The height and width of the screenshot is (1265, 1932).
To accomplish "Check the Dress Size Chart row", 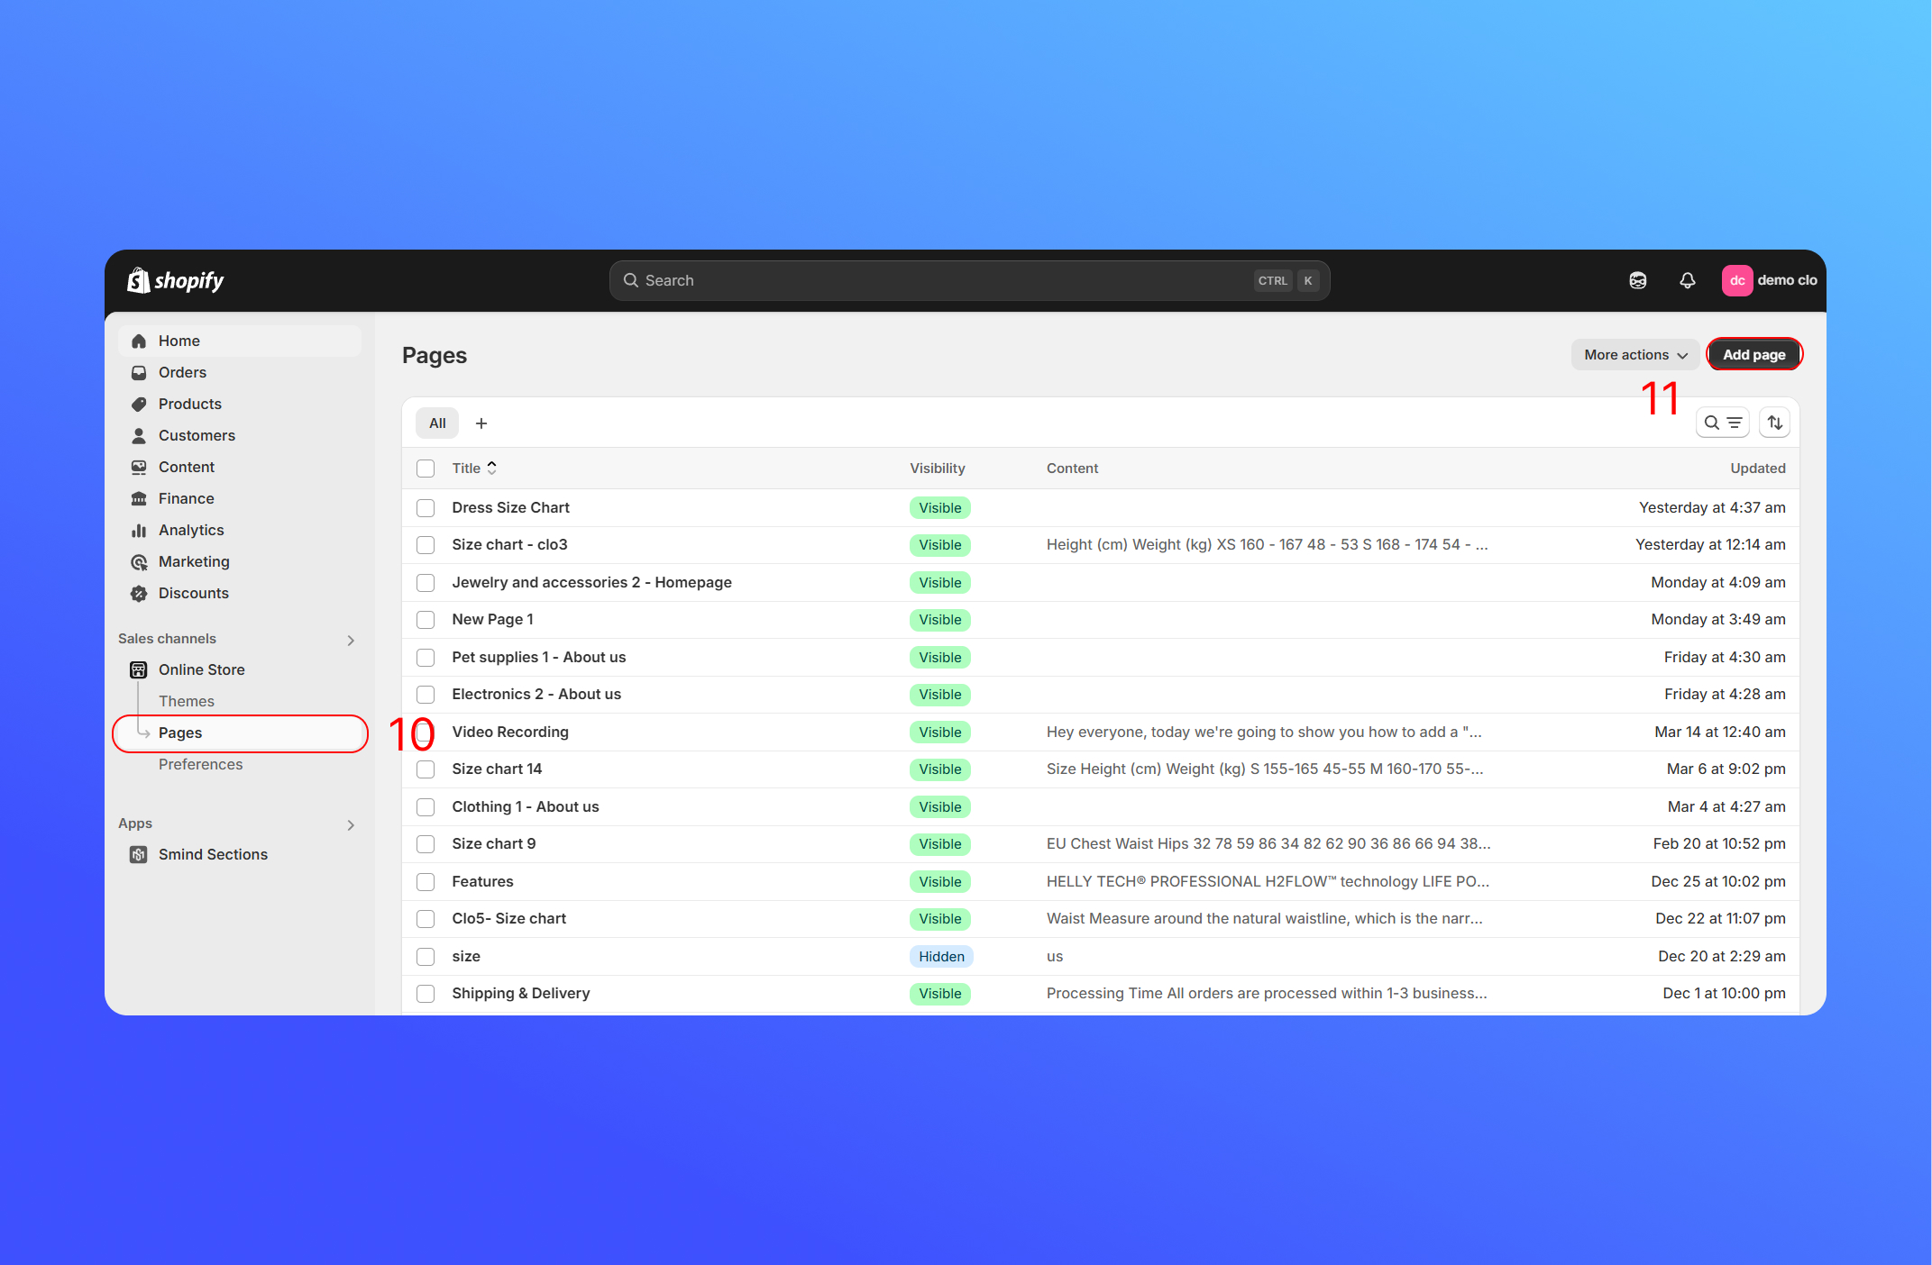I will coord(426,508).
